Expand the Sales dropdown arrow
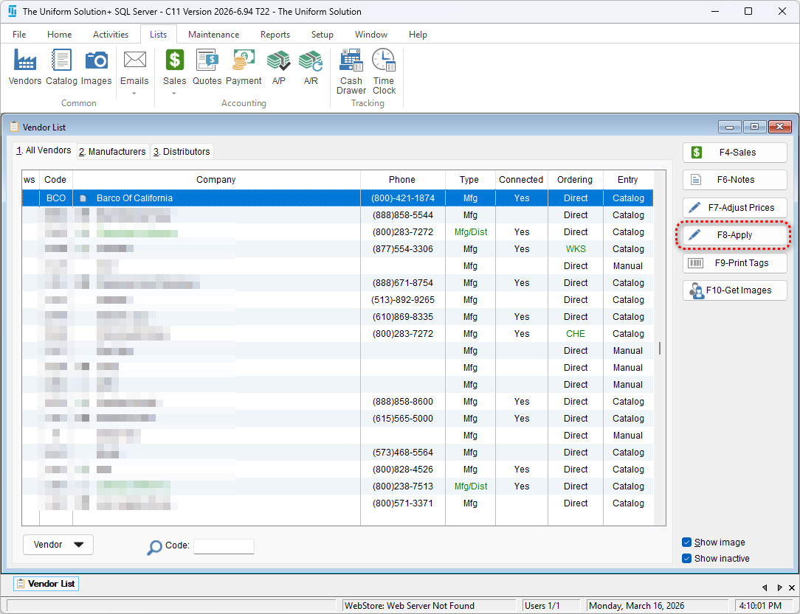800x614 pixels. (174, 94)
